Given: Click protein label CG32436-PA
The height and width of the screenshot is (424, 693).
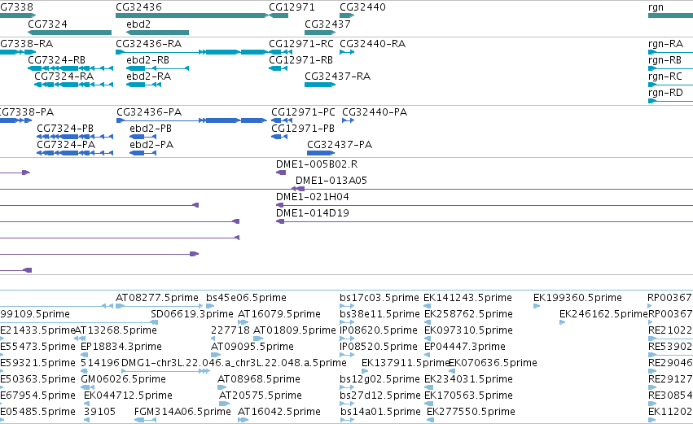Looking at the screenshot, I should click(x=149, y=112).
